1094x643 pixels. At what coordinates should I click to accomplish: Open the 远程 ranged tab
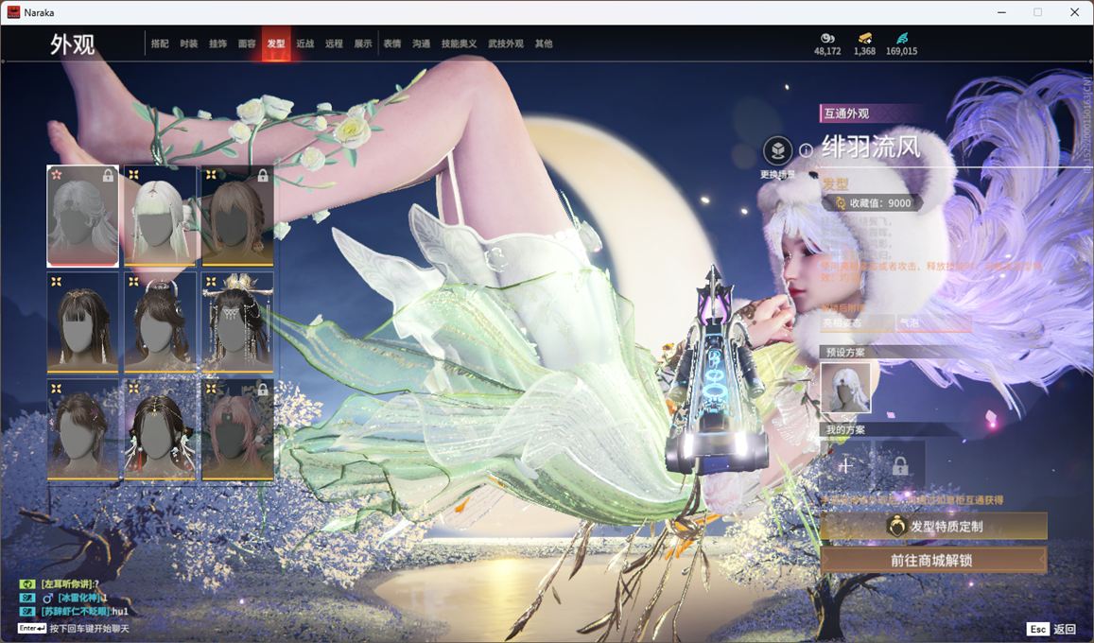coord(334,43)
